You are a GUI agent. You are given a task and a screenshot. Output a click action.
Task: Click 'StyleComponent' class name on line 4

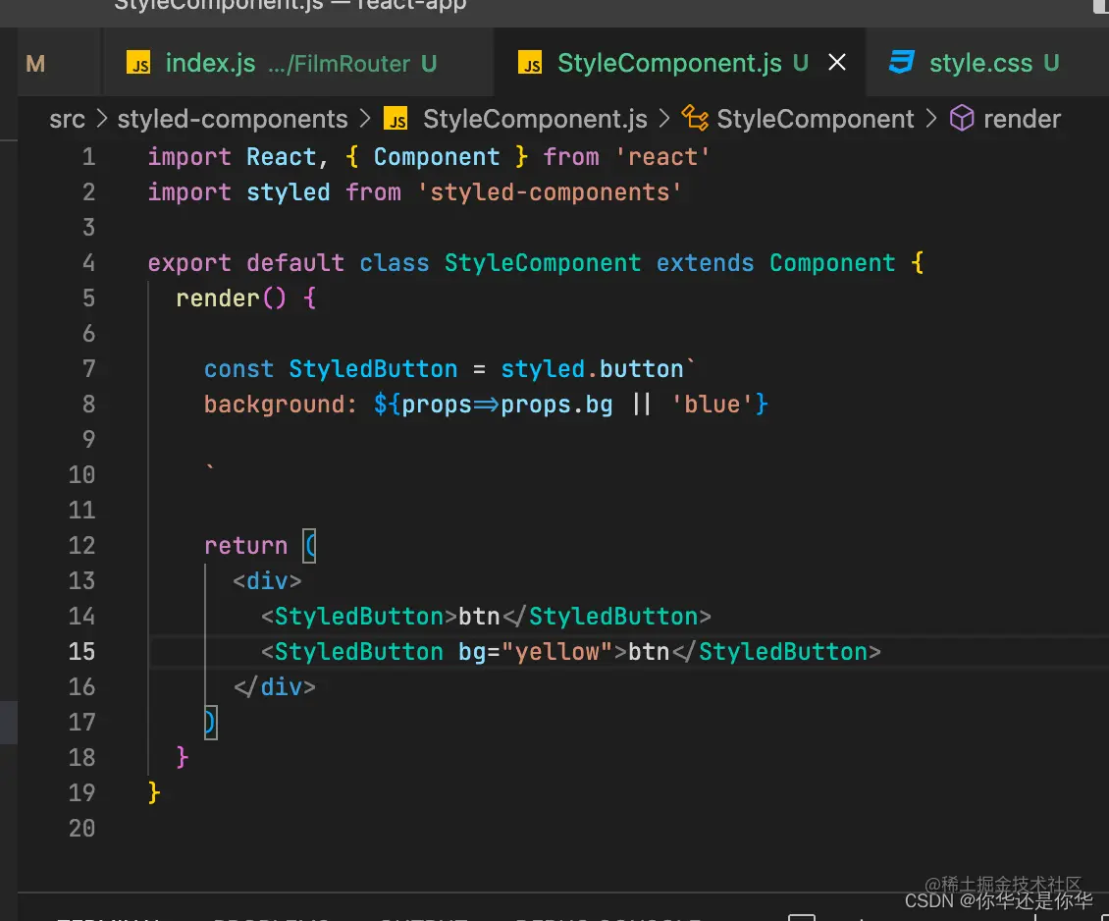click(x=543, y=262)
